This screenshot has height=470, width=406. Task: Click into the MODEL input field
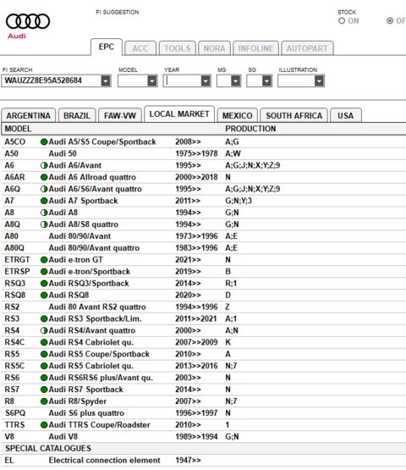coord(133,81)
